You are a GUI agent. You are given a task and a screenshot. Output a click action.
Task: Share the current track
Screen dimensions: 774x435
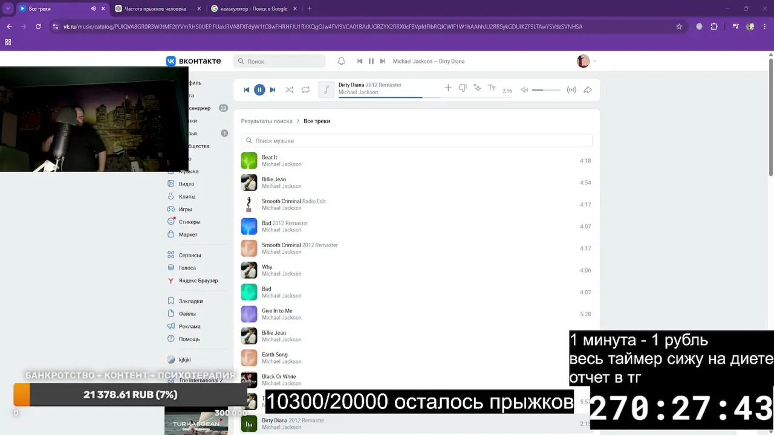coord(588,90)
